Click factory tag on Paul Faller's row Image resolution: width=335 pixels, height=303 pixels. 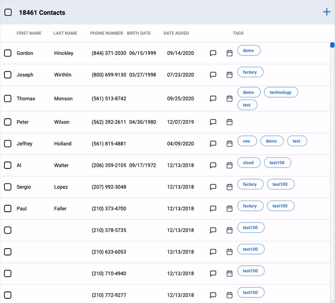(x=251, y=206)
